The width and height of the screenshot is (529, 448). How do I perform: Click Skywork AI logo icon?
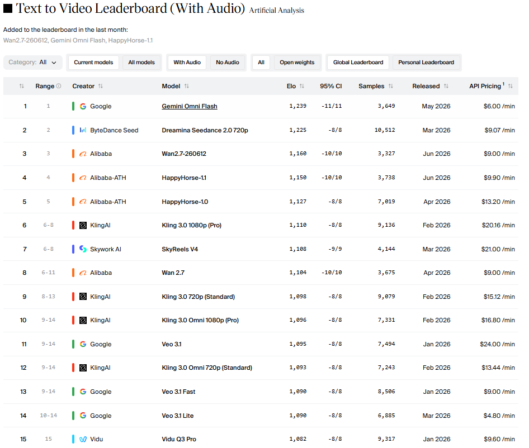click(x=83, y=249)
